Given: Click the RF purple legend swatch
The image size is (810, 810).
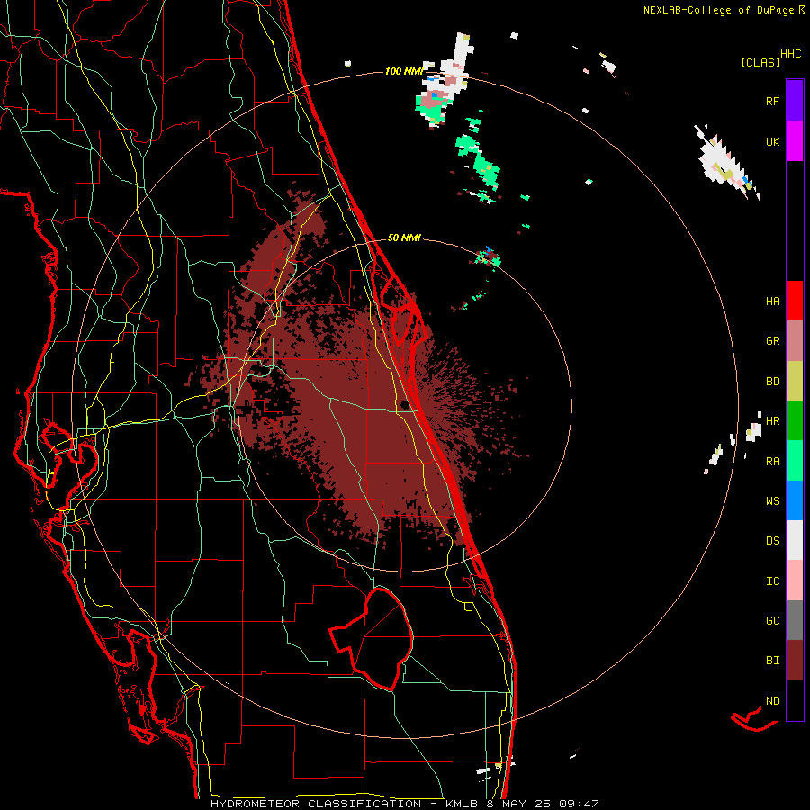Looking at the screenshot, I should 795,101.
